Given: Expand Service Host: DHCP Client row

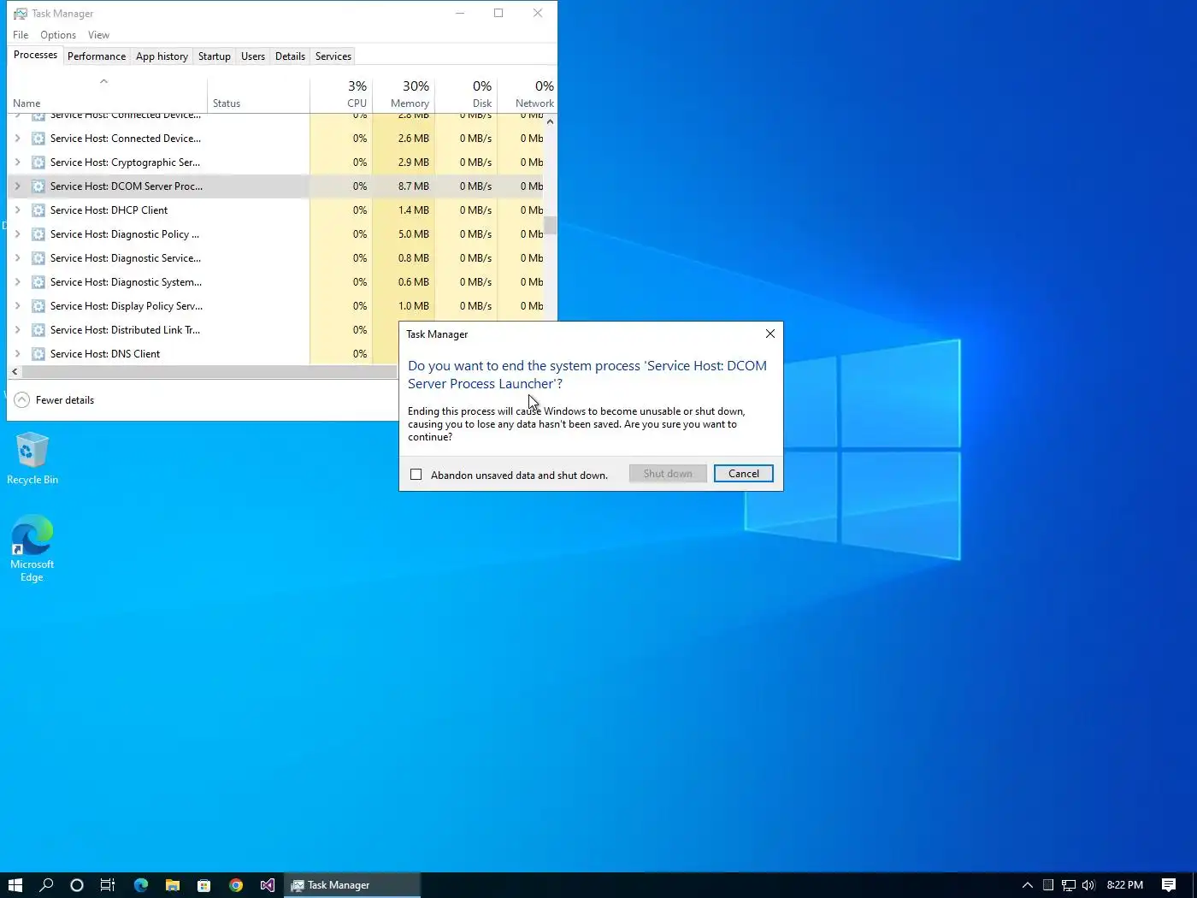Looking at the screenshot, I should coord(17,210).
